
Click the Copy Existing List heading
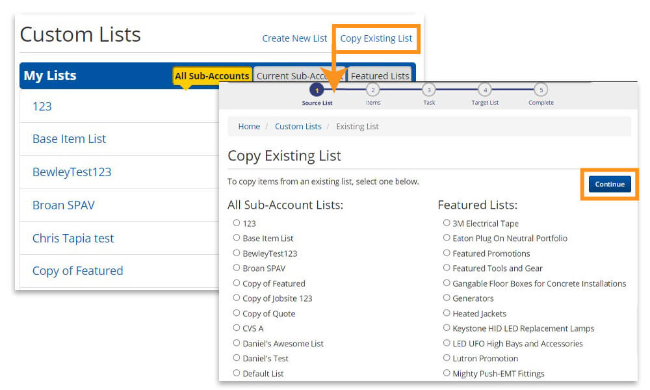284,156
